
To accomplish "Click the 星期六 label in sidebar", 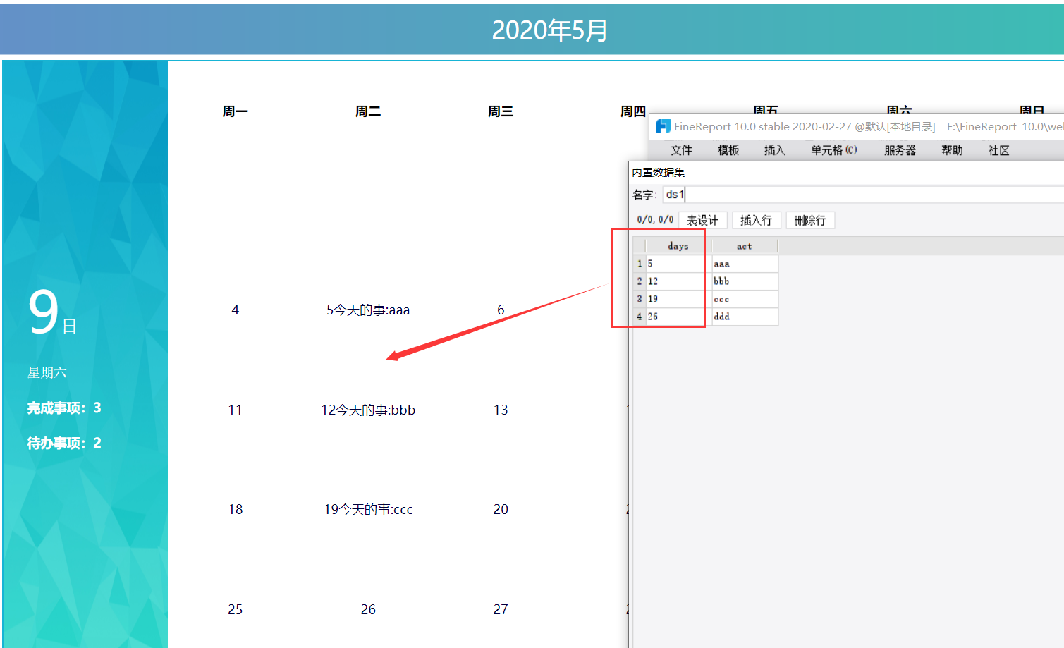I will point(47,372).
